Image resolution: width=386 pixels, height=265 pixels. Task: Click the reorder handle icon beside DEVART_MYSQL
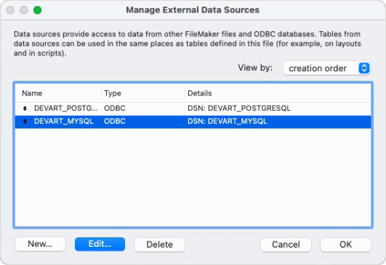25,122
